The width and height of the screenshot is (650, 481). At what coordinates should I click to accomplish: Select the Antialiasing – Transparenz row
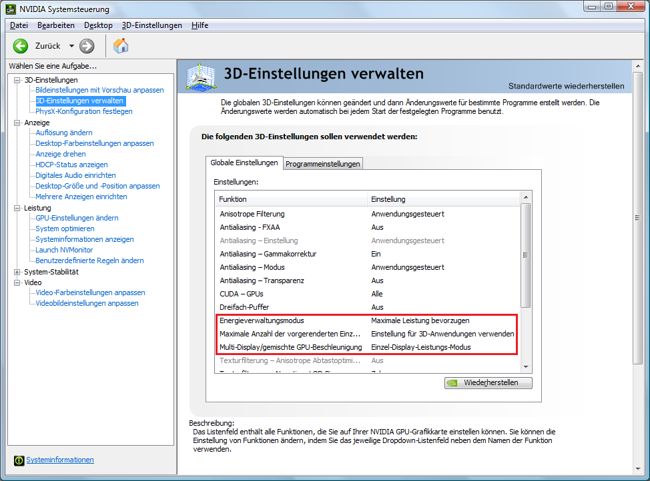367,280
